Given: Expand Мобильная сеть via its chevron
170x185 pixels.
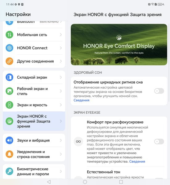Looking at the screenshot, I should tap(61, 35).
